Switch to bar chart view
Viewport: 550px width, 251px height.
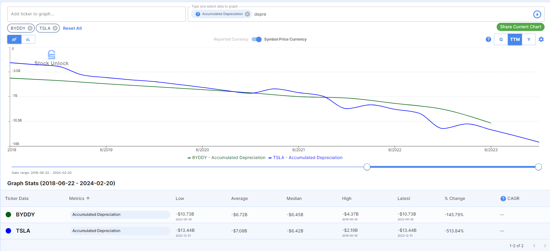click(28, 39)
